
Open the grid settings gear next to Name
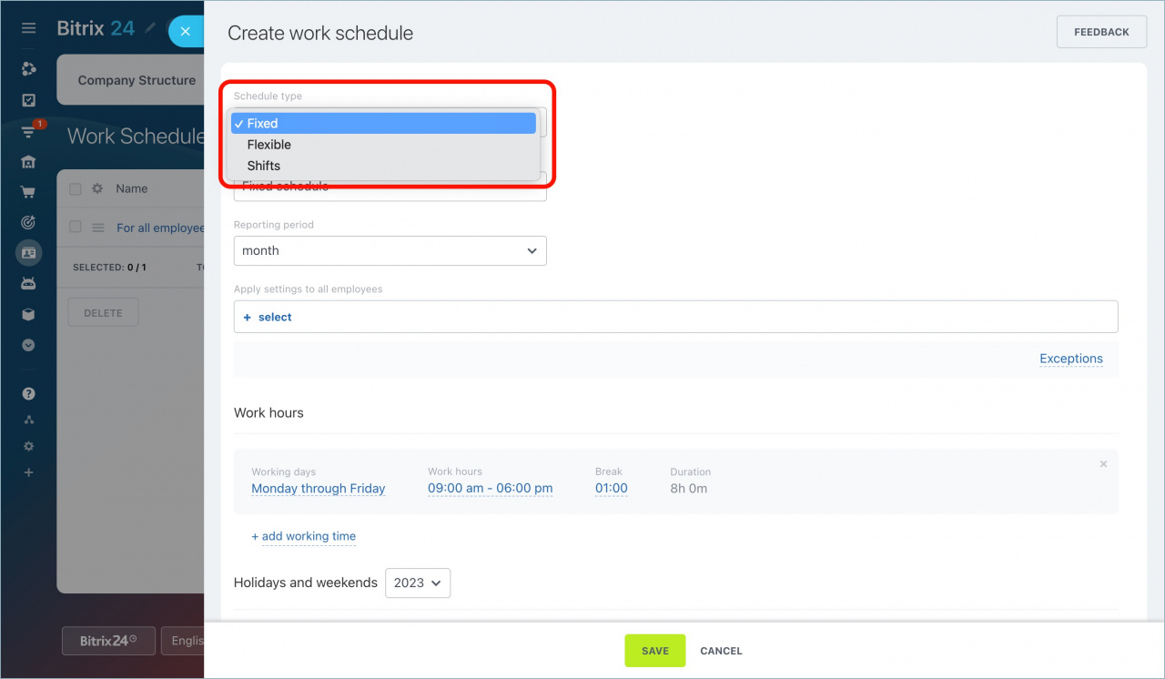tap(97, 188)
